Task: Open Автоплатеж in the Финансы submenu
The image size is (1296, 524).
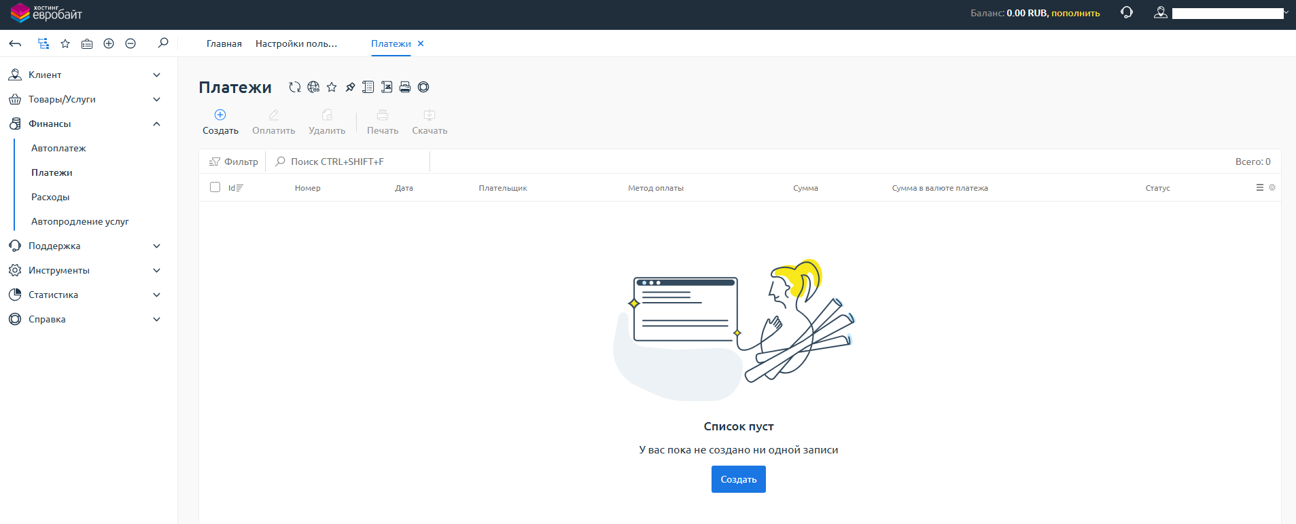Action: [x=58, y=148]
